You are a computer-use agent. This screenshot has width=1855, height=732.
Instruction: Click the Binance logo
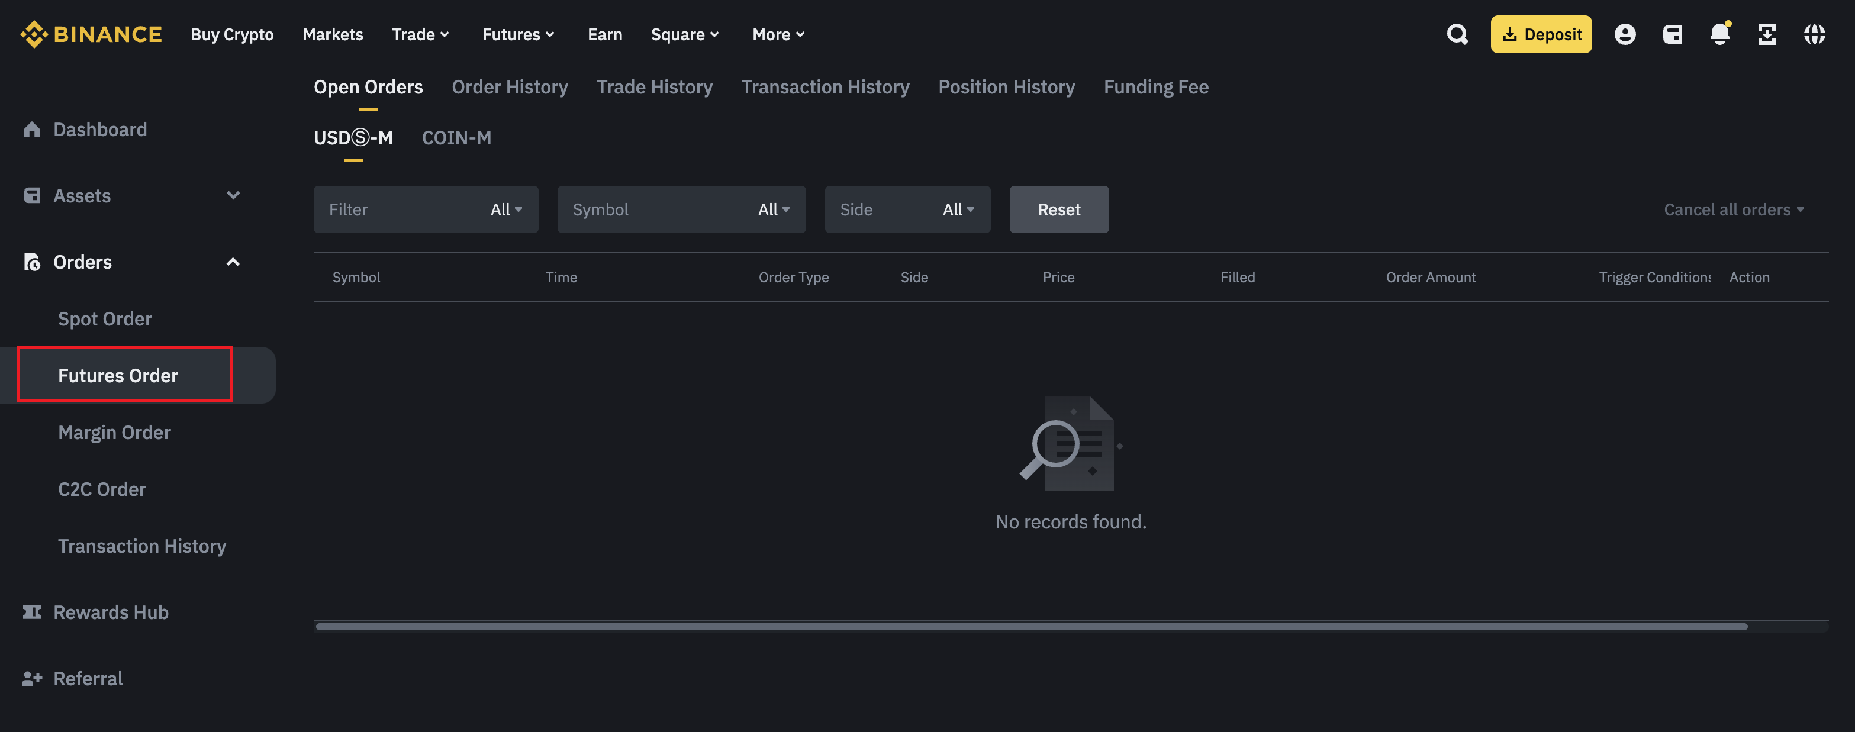91,34
